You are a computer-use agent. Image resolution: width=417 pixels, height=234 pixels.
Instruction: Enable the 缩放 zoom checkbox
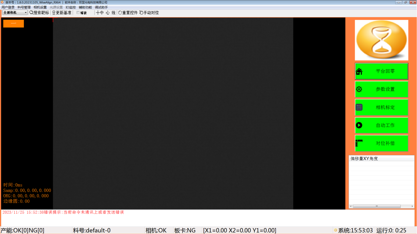tap(78, 13)
